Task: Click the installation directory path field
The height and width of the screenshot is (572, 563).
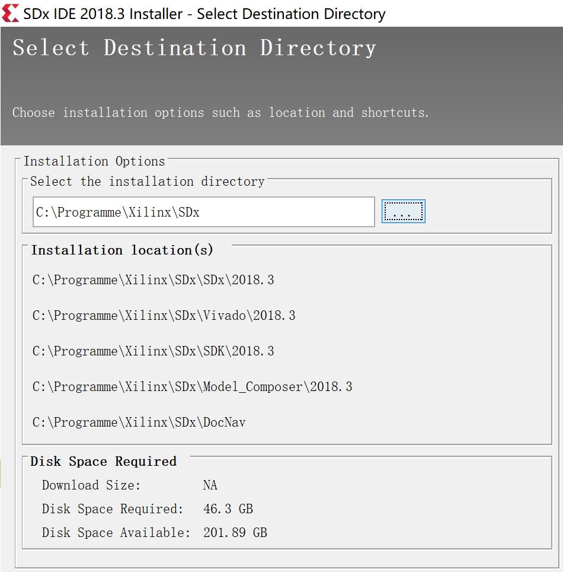Action: (204, 212)
